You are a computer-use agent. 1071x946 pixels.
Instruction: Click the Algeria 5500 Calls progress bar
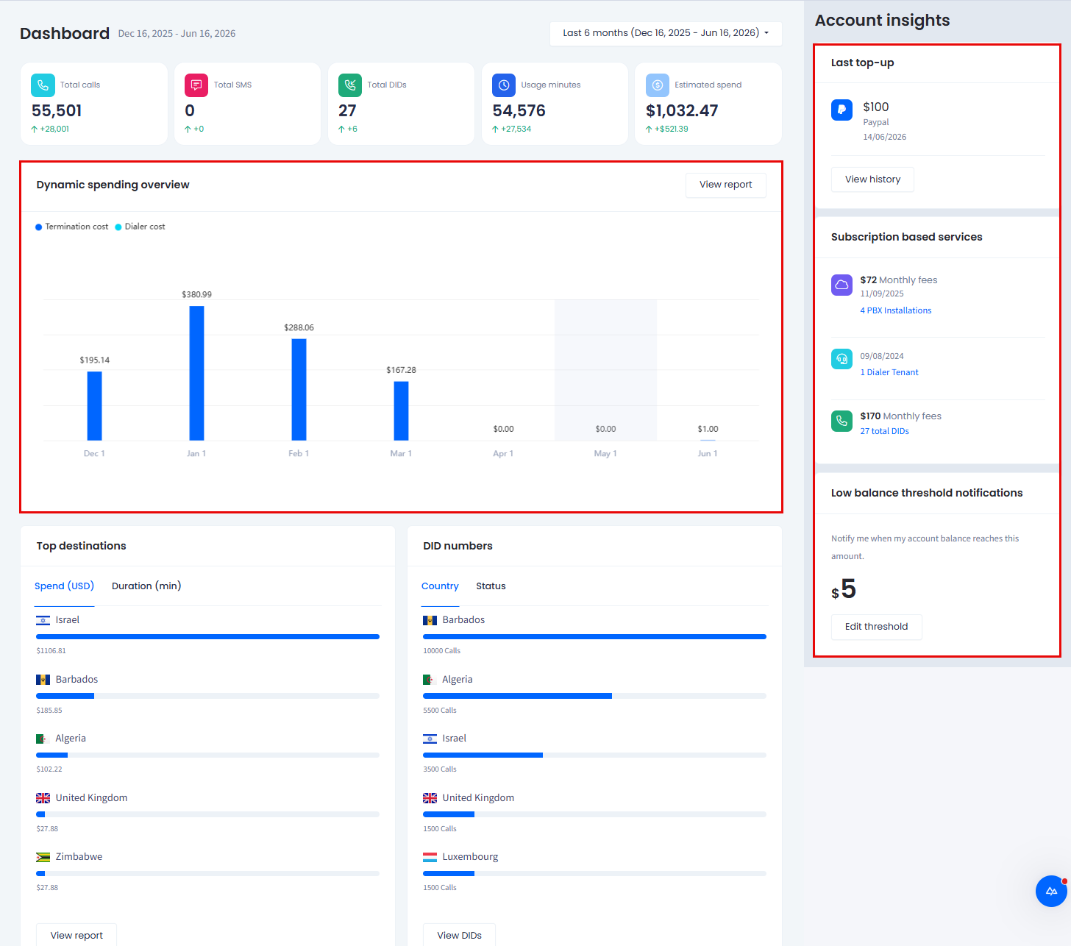[x=594, y=696]
